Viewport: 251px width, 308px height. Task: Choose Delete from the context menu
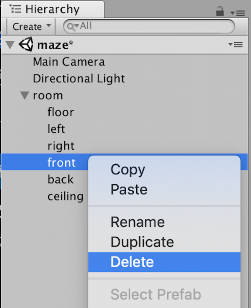(x=132, y=262)
